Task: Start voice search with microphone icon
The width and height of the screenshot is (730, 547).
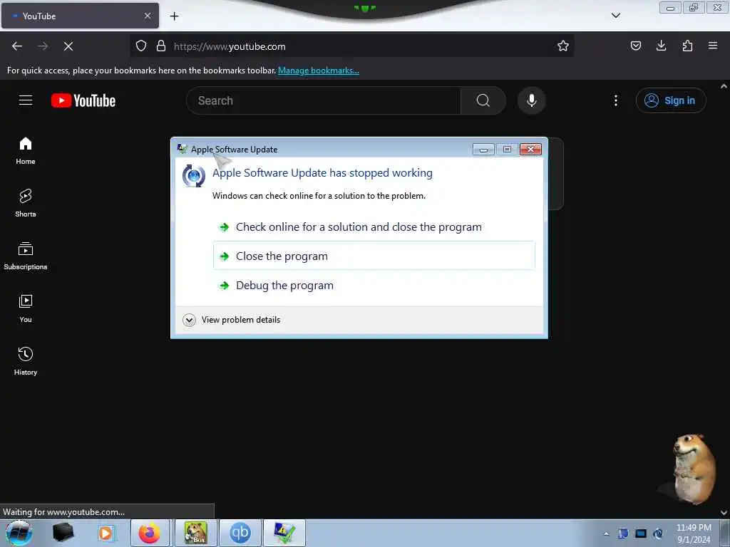Action: (532, 100)
